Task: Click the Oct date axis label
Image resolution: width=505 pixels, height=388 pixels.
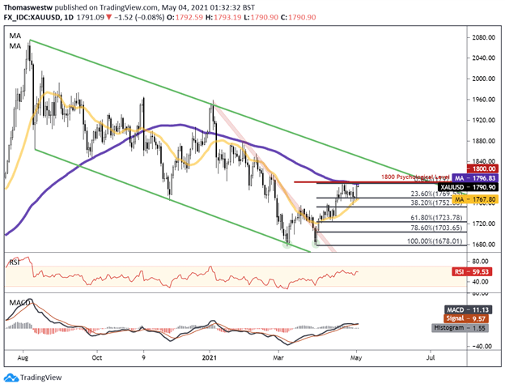Action: tap(97, 358)
